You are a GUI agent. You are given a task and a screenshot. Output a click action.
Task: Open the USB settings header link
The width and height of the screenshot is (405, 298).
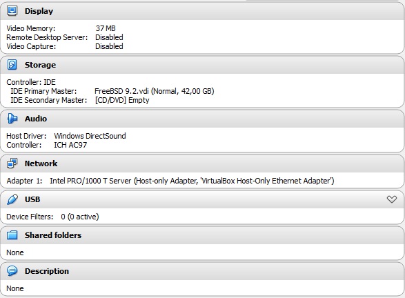tap(32, 199)
